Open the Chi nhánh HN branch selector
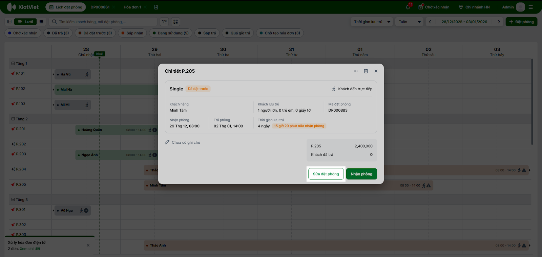Screen dimensions: 542x257 tap(474, 7)
